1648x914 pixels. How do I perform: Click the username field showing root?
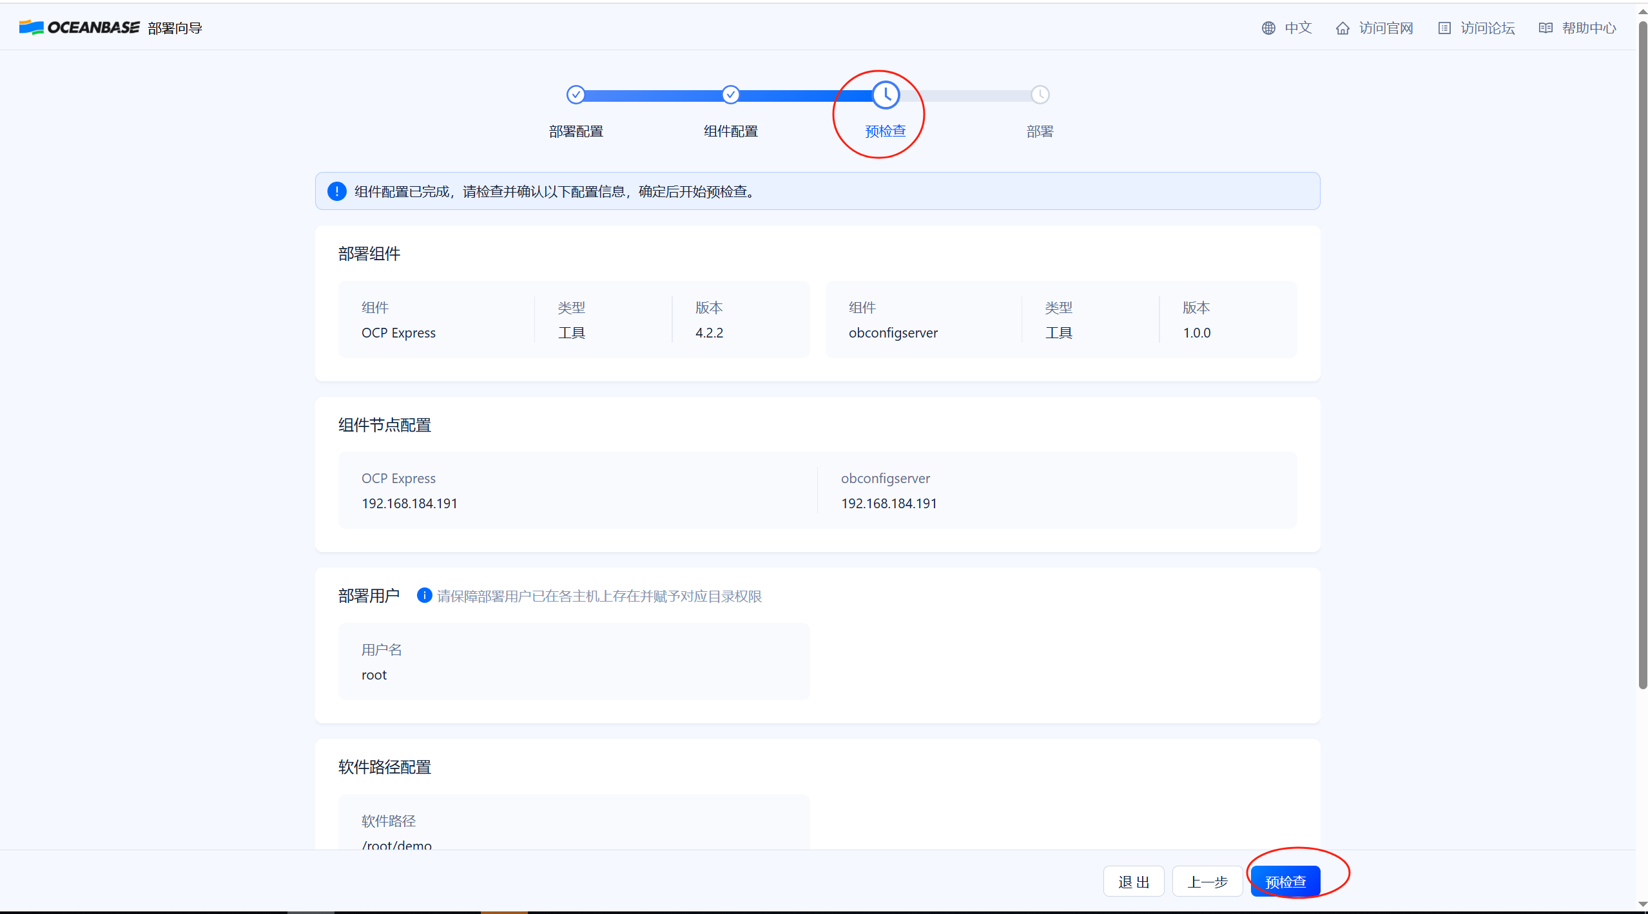pyautogui.click(x=574, y=662)
